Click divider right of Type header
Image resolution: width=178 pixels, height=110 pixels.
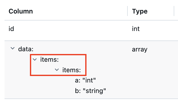[174, 11]
